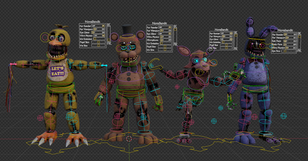The width and height of the screenshot is (308, 161).
Task: Select Chica's Iris Size slider handle
Action: click(x=98, y=45)
